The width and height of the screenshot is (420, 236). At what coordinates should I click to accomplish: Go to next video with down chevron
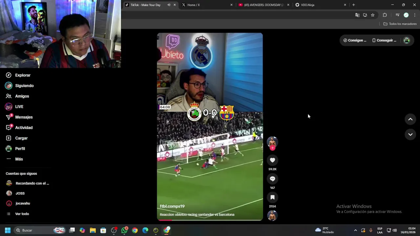tap(410, 134)
